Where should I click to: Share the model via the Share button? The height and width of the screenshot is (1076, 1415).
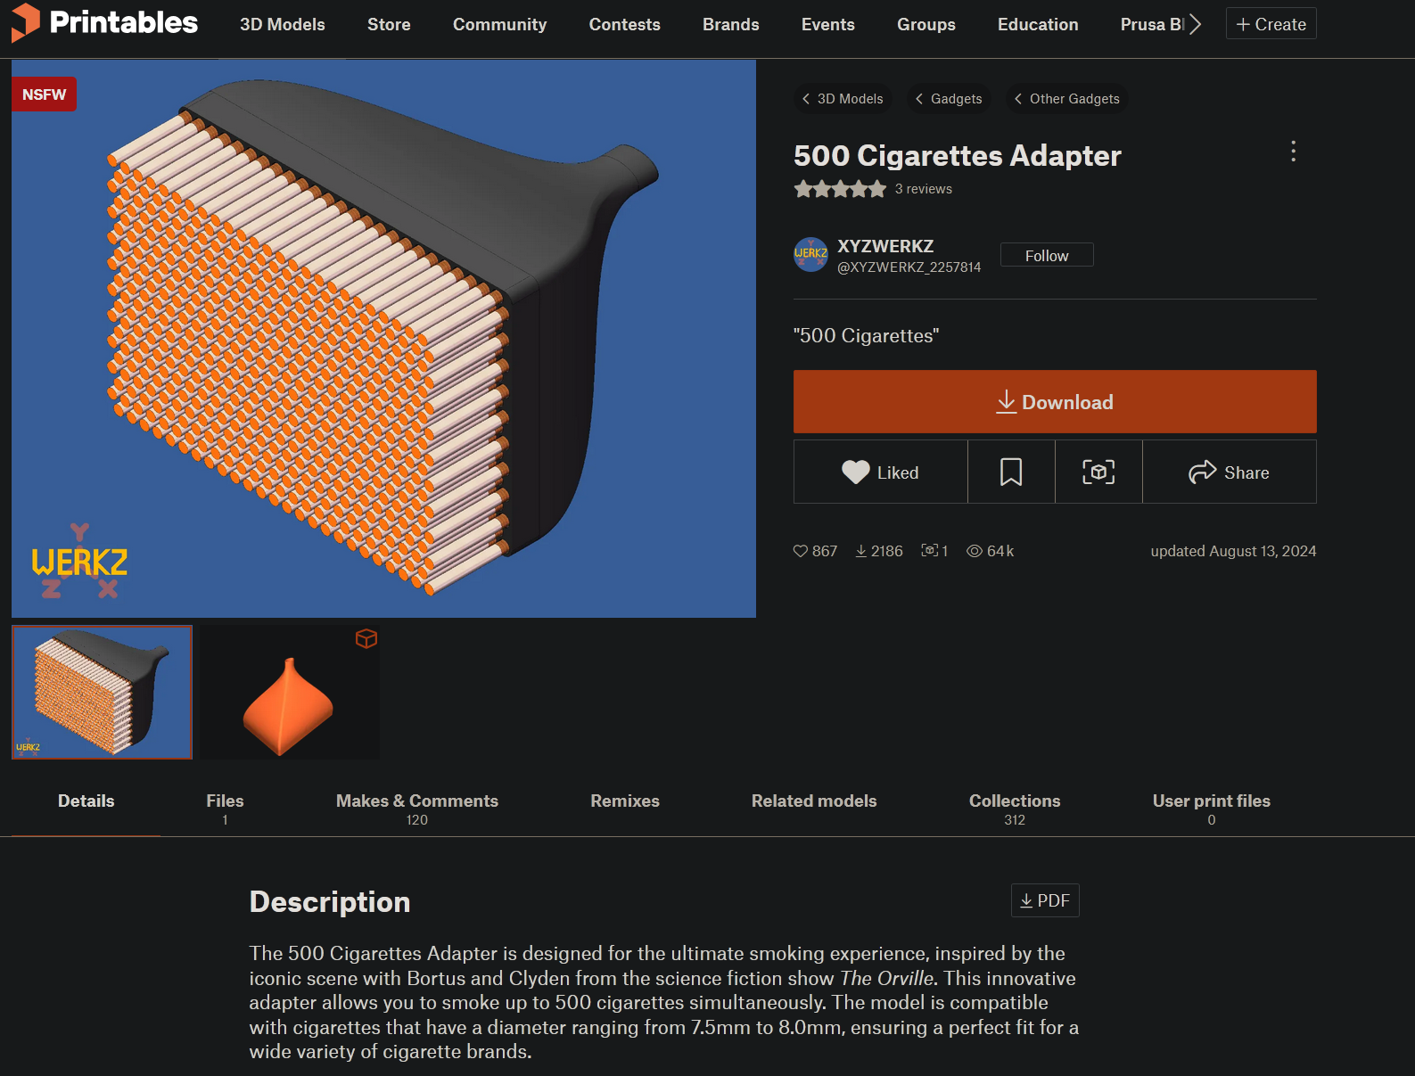1229,472
